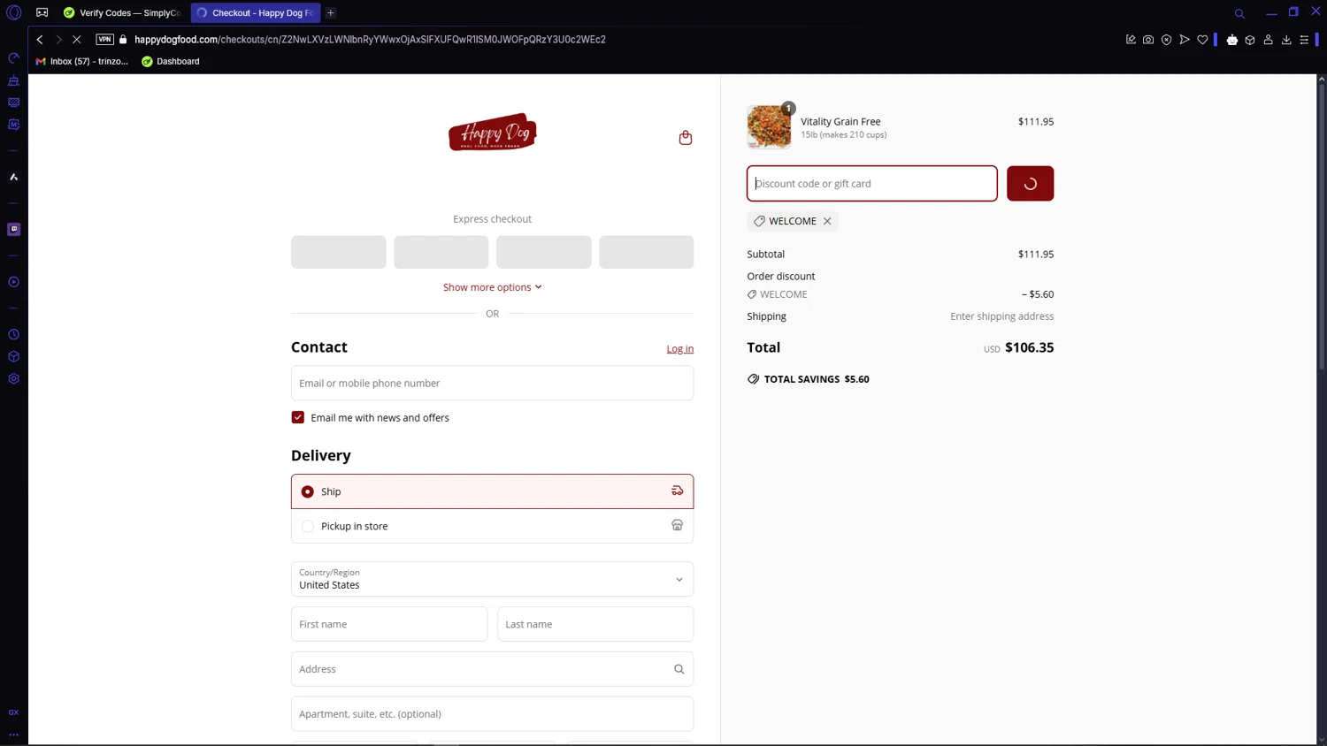This screenshot has width=1327, height=746.
Task: Click the Total $106.35 amount
Action: tap(1030, 347)
